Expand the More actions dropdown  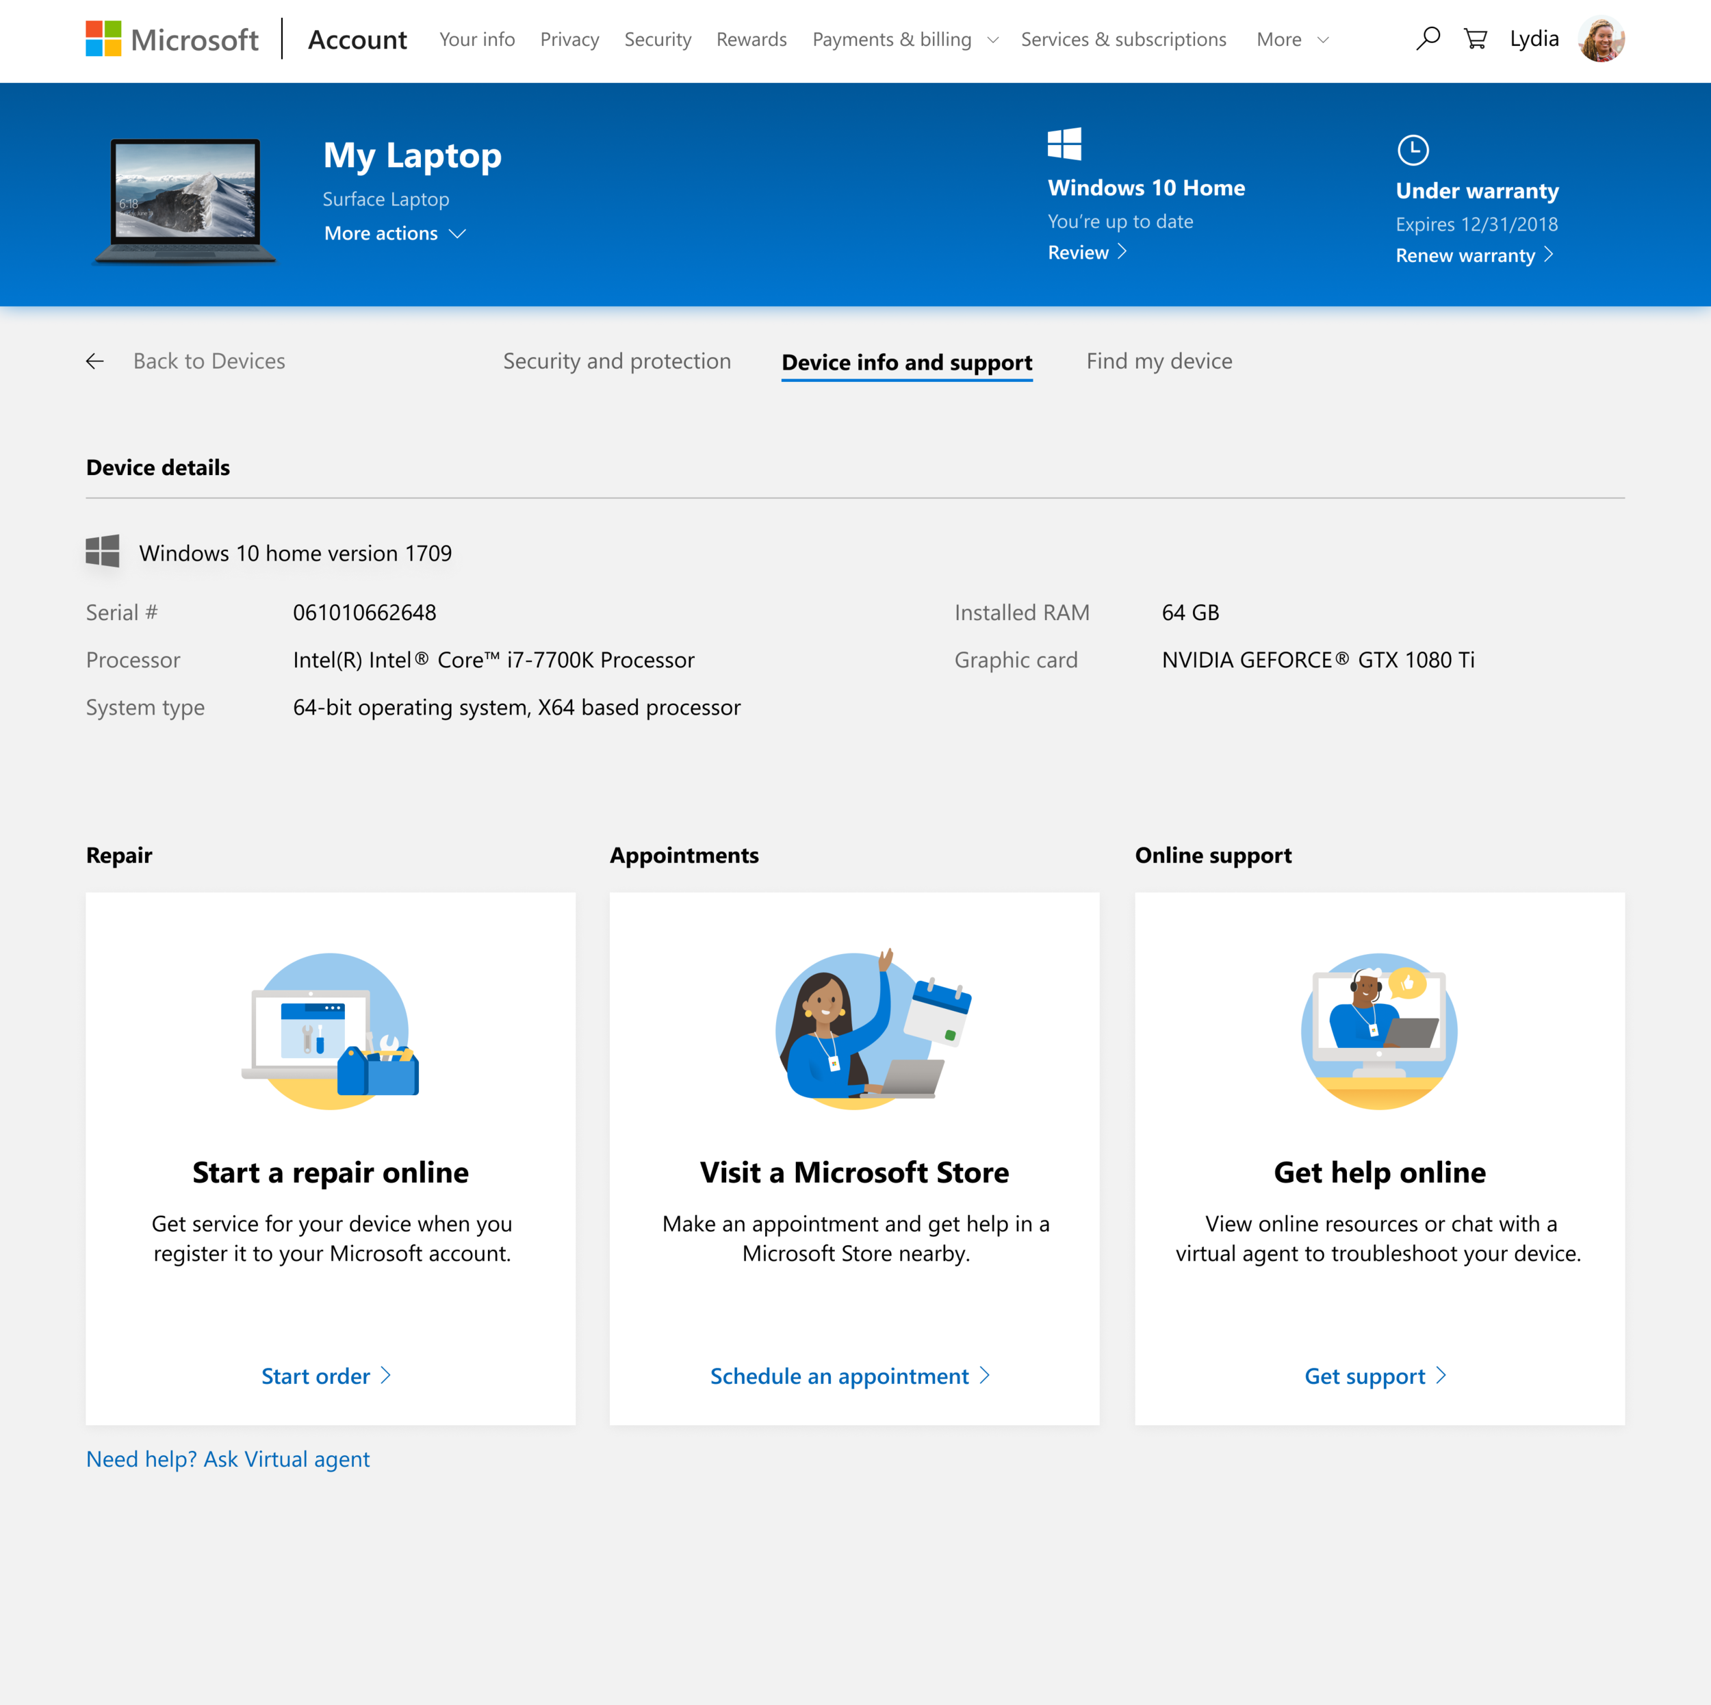[x=395, y=233]
